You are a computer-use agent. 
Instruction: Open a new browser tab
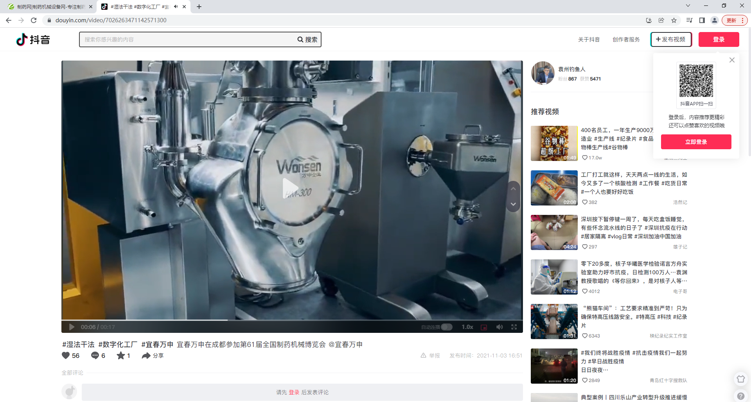coord(199,7)
